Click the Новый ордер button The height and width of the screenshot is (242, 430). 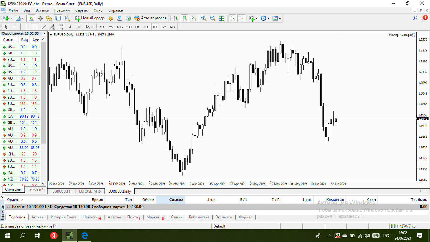click(x=90, y=18)
